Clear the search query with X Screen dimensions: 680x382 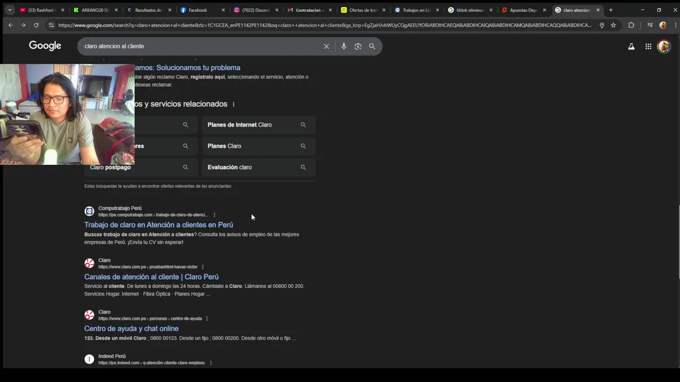coord(327,46)
